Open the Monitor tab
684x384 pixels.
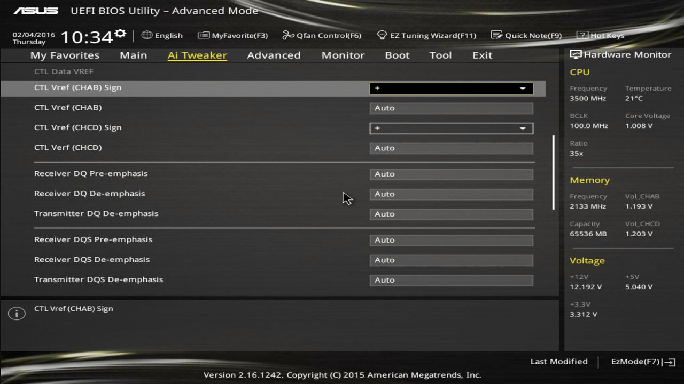pos(343,55)
